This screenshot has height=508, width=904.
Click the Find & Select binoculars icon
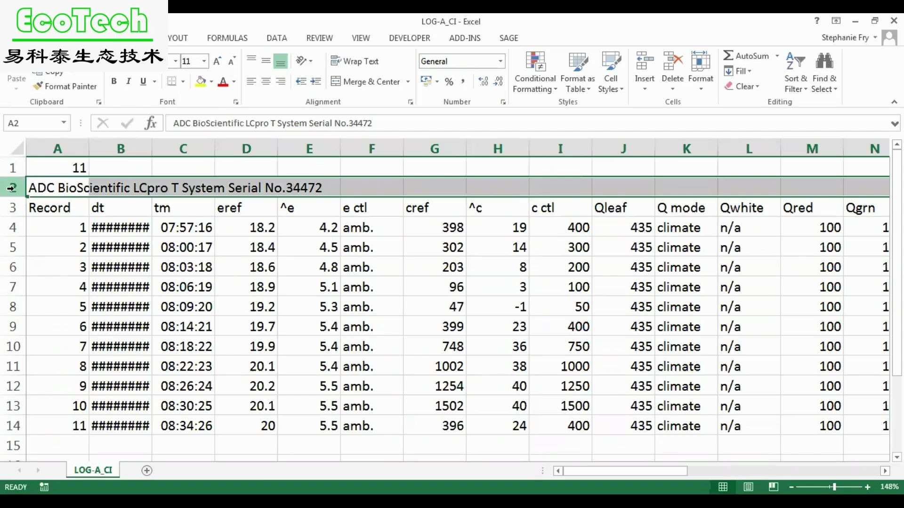click(x=824, y=62)
